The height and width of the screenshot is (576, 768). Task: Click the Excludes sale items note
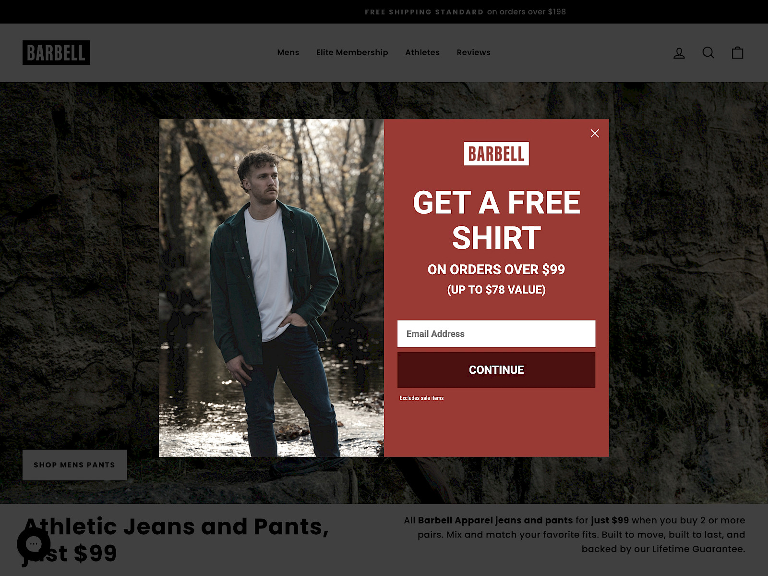click(421, 398)
